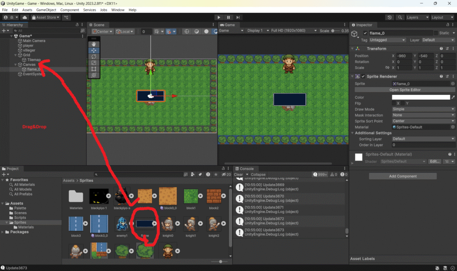457x271 pixels.
Task: Switch to the Game tab
Action: pos(227,25)
